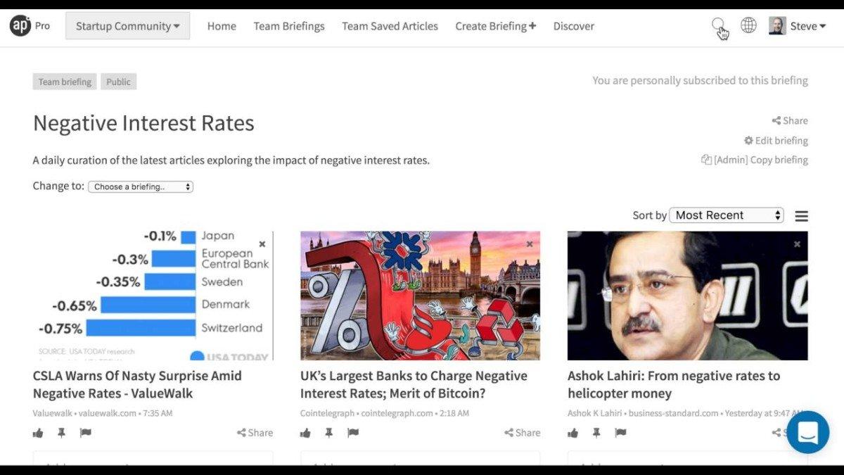Open the Ashok Lahiri photo thumbnail

687,296
